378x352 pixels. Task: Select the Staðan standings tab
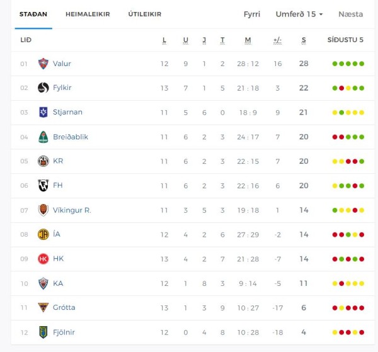pyautogui.click(x=33, y=14)
